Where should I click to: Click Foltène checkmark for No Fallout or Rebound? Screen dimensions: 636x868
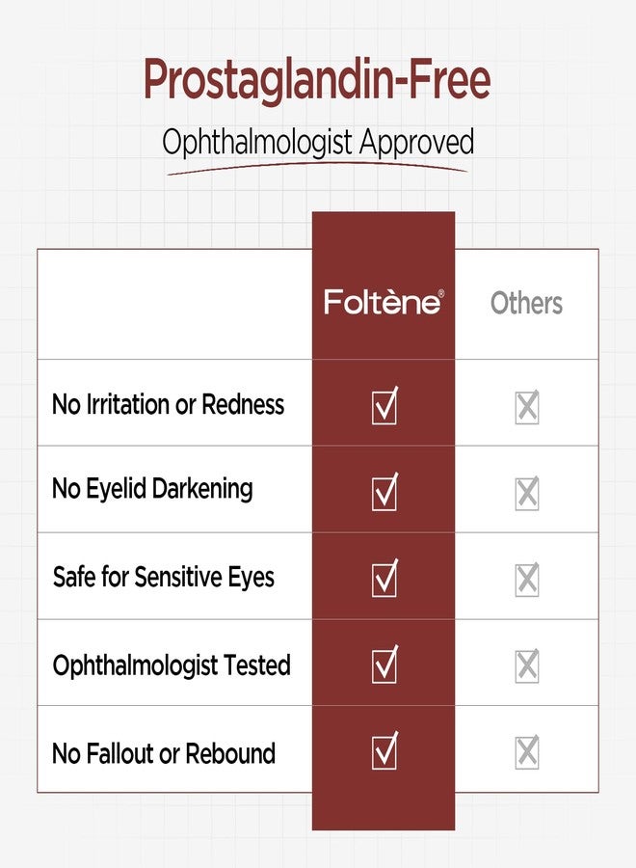click(384, 750)
